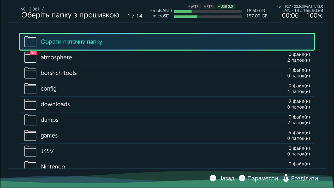Open the Параметри options label
This screenshot has height=188, width=334.
coord(263,179)
